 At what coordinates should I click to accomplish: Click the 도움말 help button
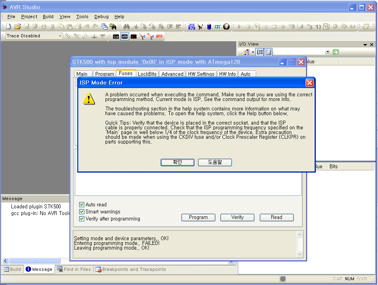point(215,162)
